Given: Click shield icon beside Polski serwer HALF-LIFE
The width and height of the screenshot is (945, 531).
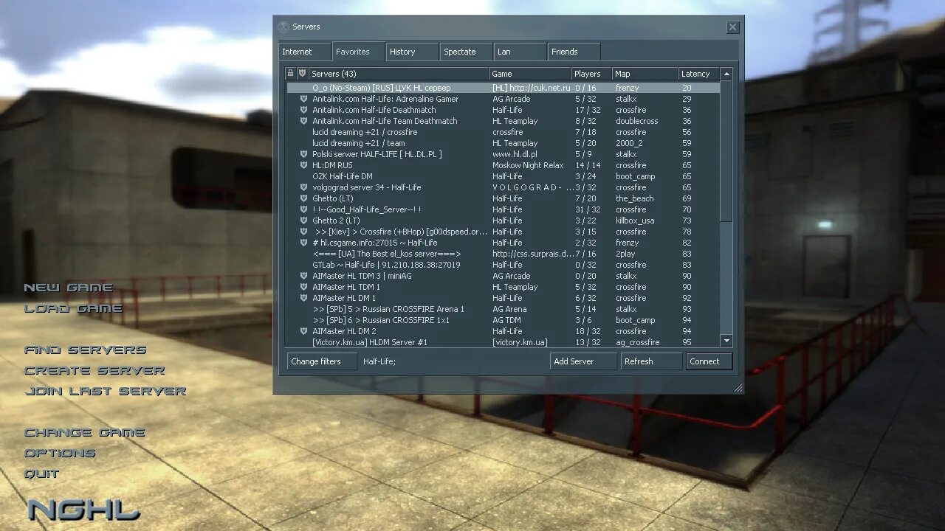Looking at the screenshot, I should click(303, 154).
